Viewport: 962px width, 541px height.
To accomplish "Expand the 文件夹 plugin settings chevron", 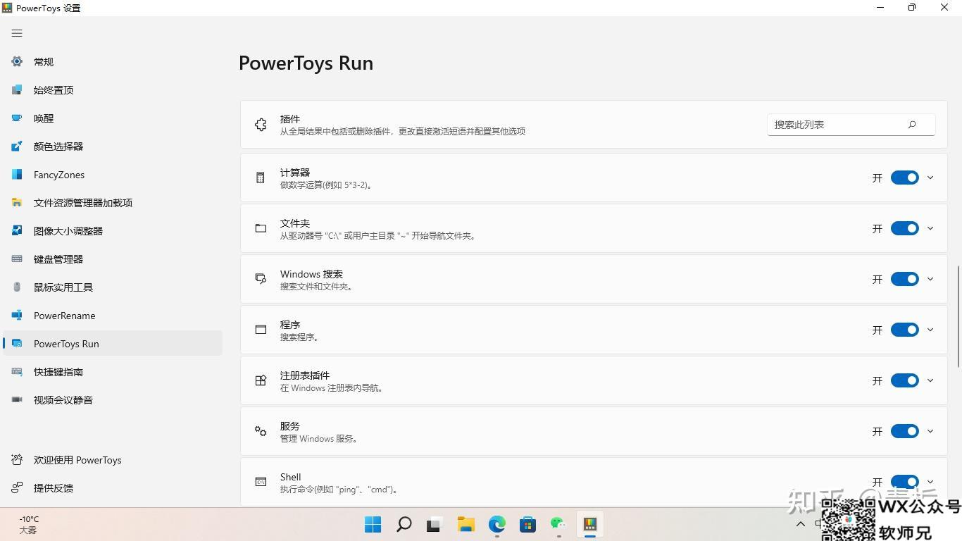I will (x=930, y=228).
